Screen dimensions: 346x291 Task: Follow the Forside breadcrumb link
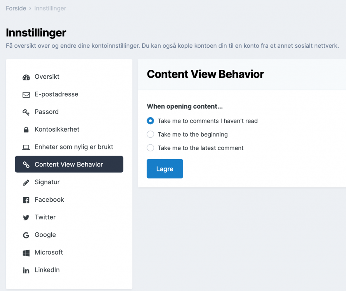pyautogui.click(x=16, y=8)
